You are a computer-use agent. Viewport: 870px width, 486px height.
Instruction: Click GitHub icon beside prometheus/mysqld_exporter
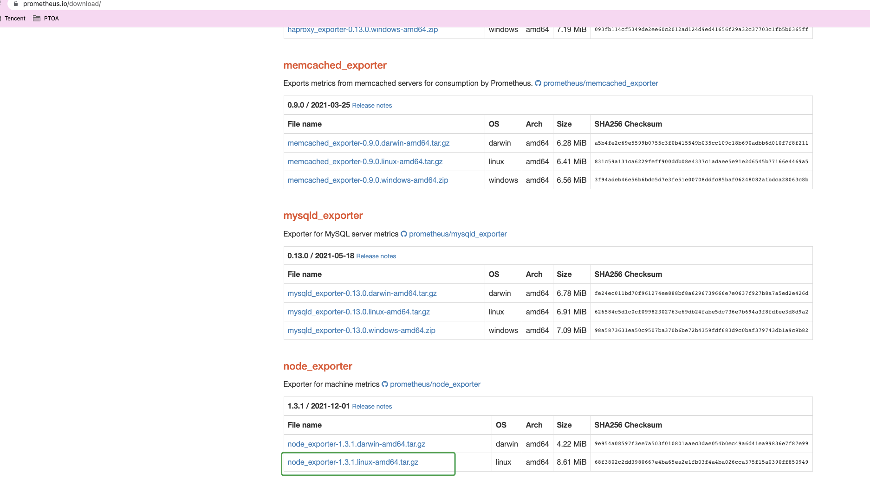tap(403, 234)
